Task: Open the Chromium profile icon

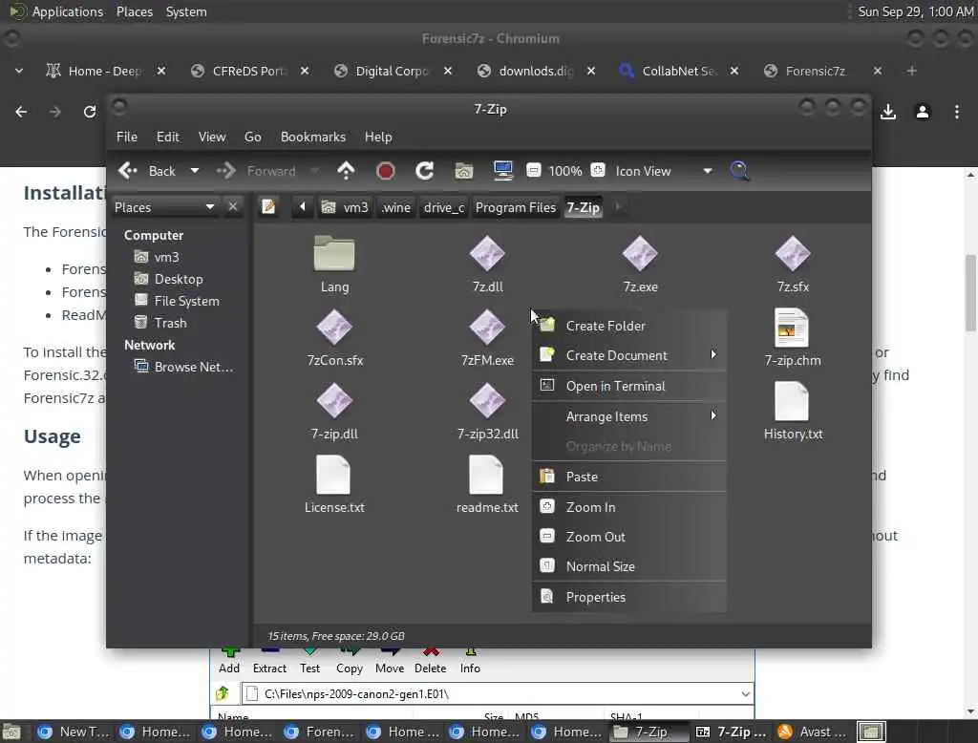Action: [x=923, y=112]
